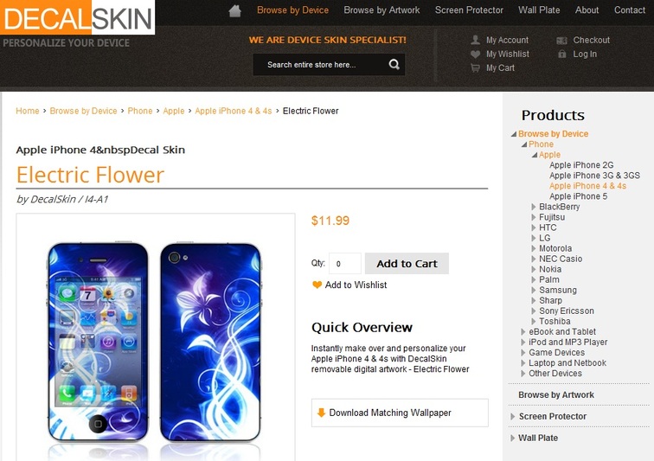The image size is (654, 461).
Task: Open Apple iPhone 4 & 4s breadcrumb link
Action: pos(234,111)
